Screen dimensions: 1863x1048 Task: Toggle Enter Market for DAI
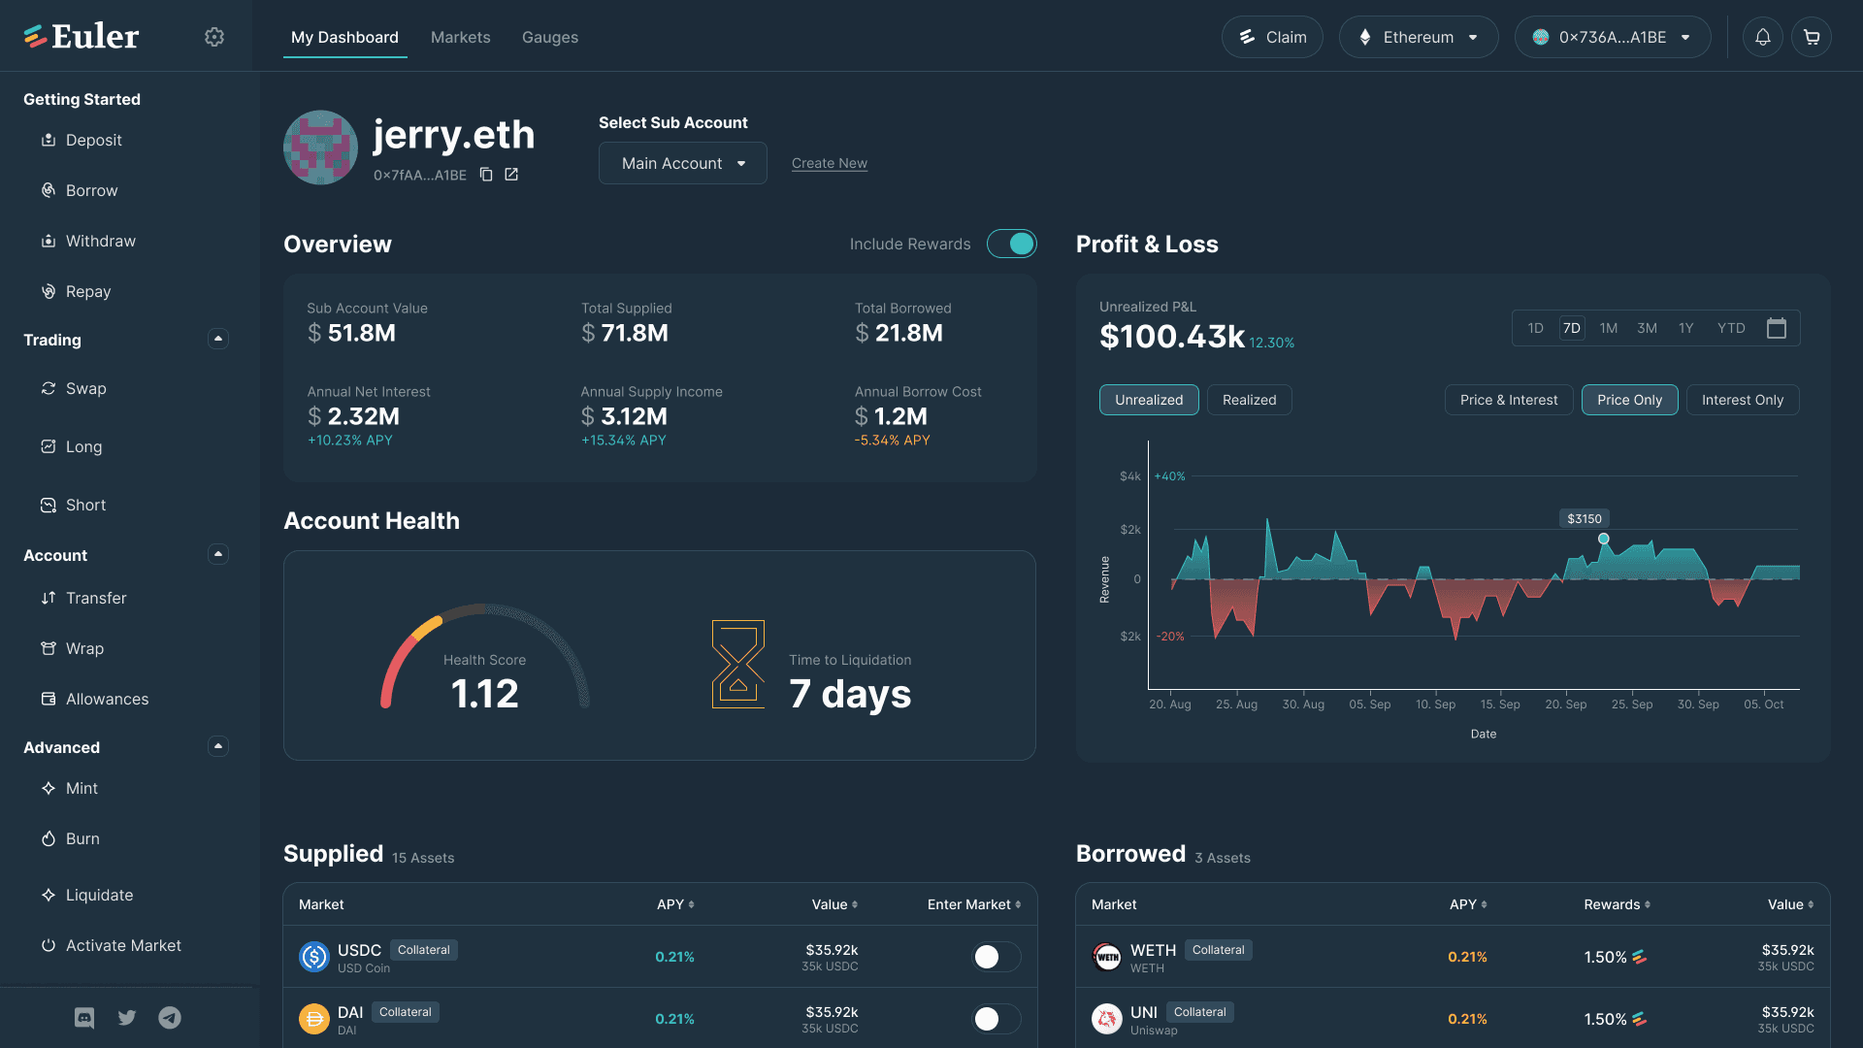pos(996,1019)
